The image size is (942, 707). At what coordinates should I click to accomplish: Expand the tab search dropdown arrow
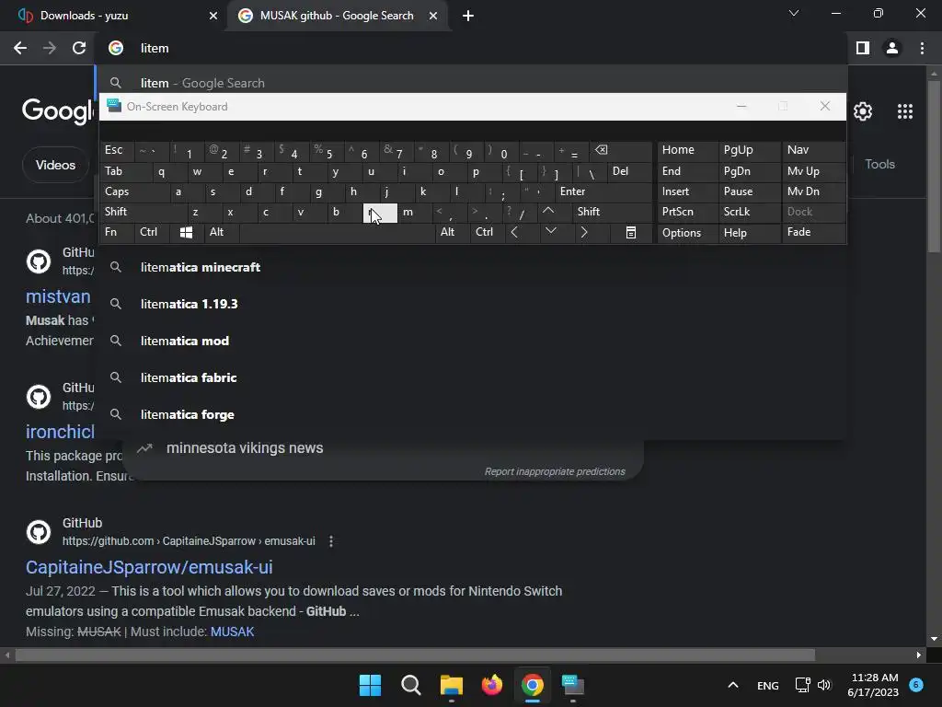coord(794,13)
